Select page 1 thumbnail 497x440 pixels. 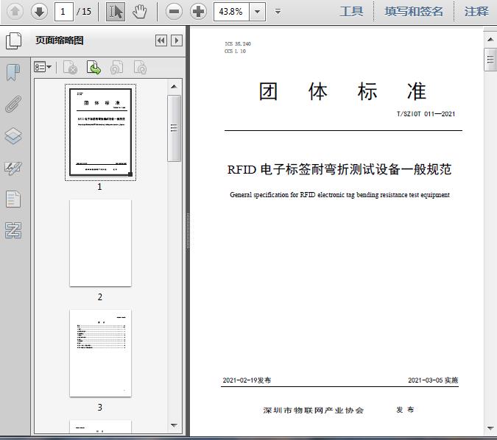click(x=100, y=132)
